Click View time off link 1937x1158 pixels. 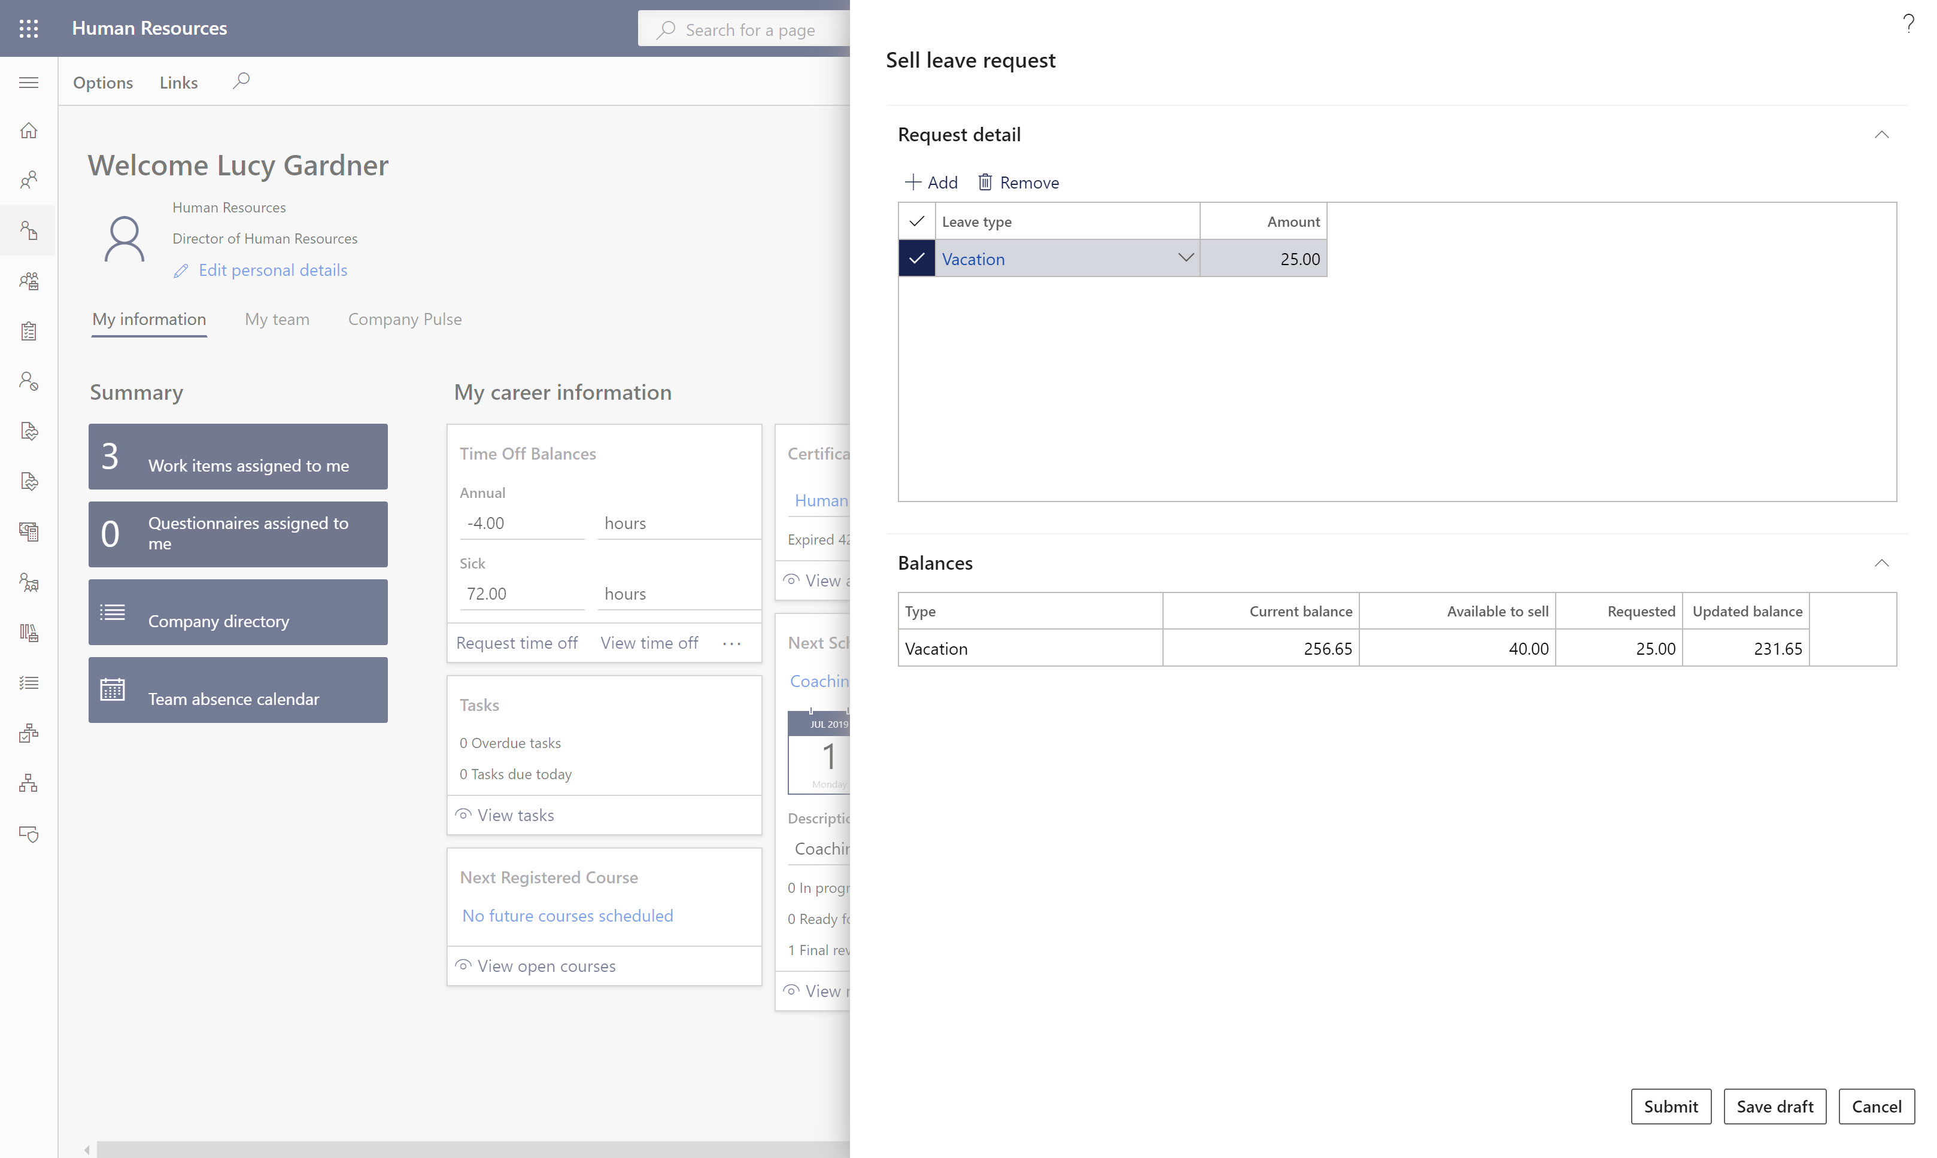click(648, 641)
